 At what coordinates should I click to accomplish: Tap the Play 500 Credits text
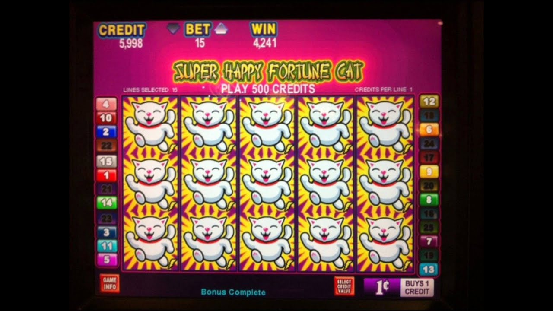[268, 89]
